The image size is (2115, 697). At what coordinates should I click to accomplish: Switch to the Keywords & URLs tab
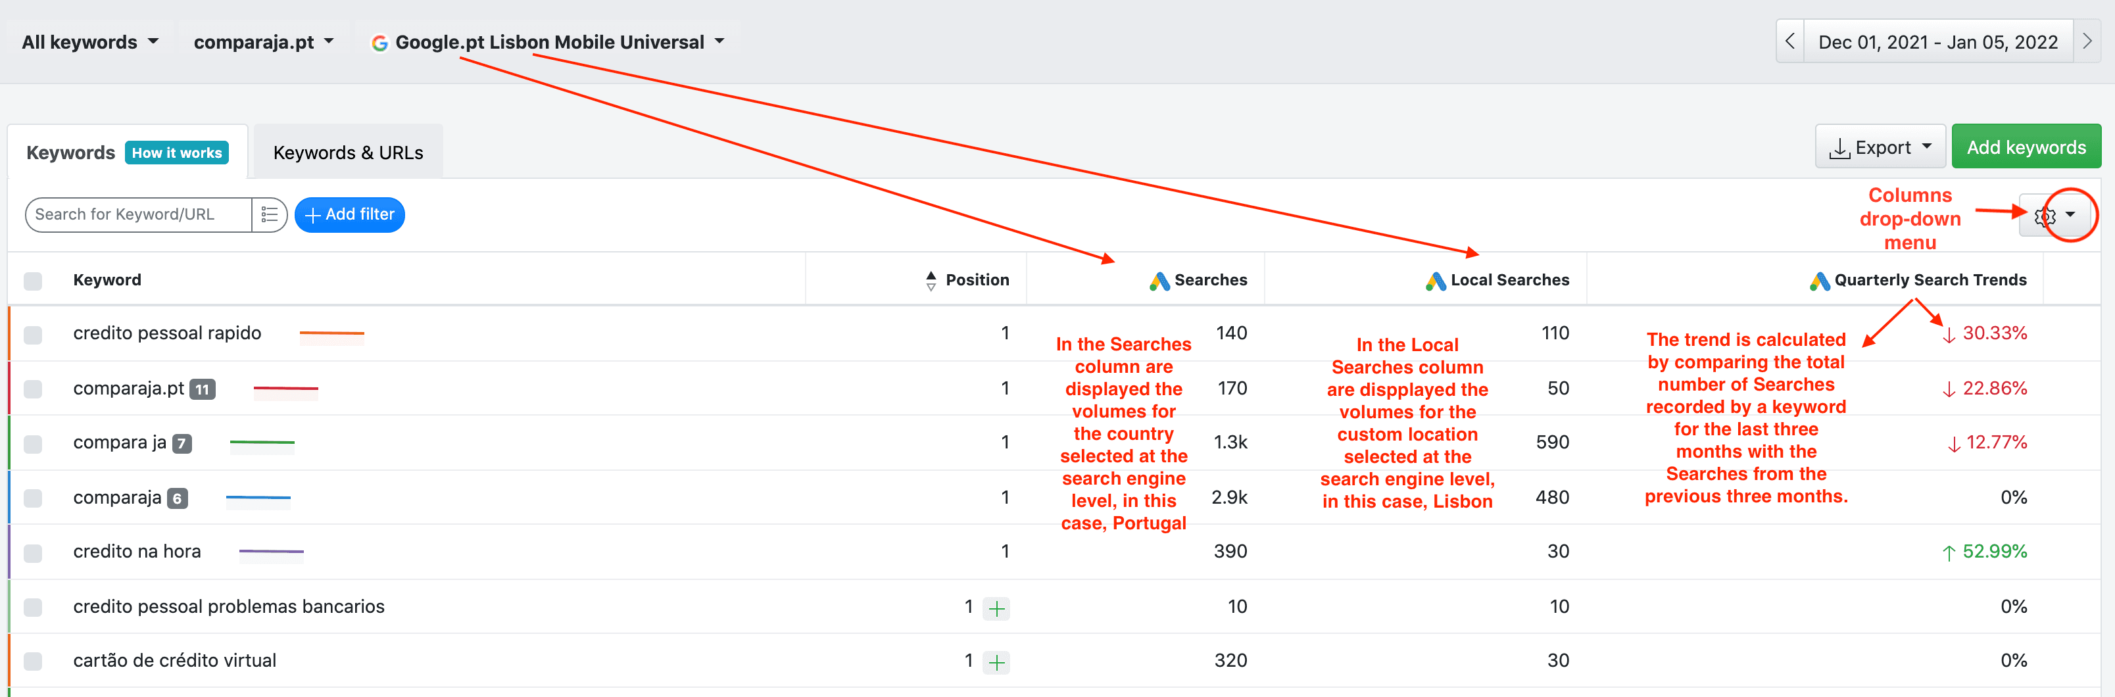[x=348, y=153]
